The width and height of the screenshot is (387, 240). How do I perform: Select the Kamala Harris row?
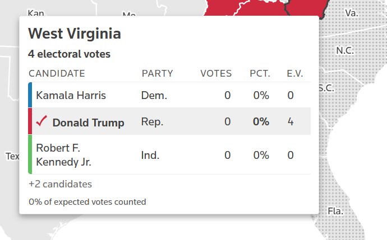tap(168, 95)
